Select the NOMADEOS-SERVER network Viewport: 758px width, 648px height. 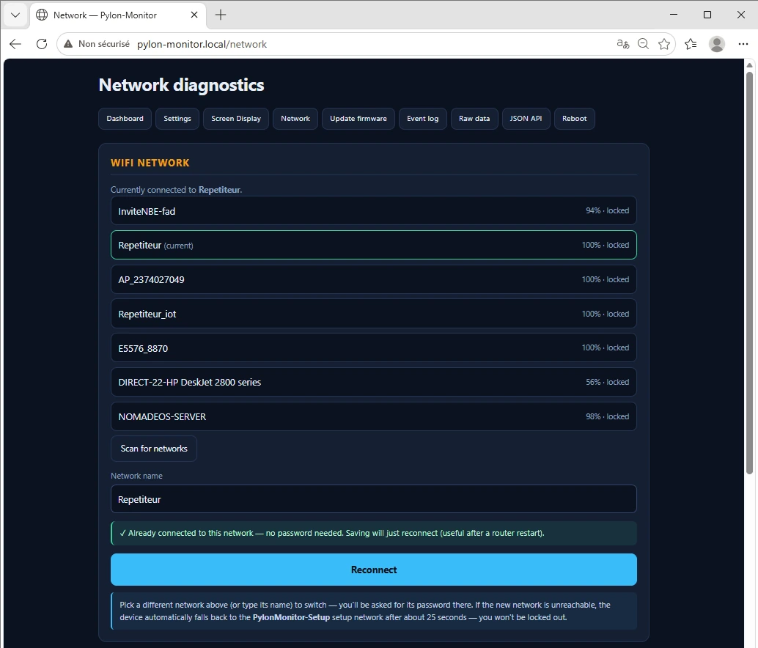coord(374,416)
